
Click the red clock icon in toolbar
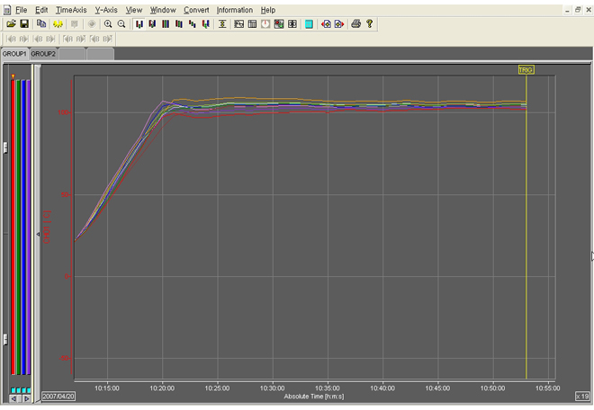[x=265, y=24]
